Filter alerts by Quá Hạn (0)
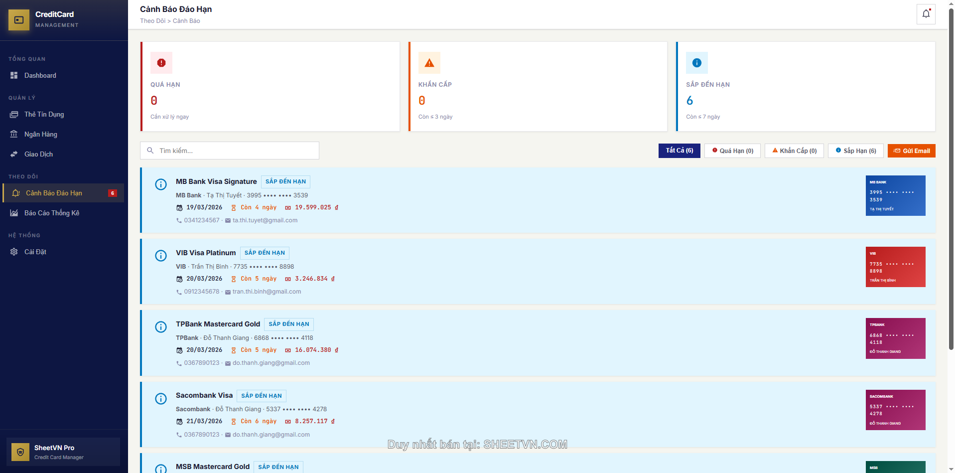This screenshot has width=955, height=473. pos(732,151)
